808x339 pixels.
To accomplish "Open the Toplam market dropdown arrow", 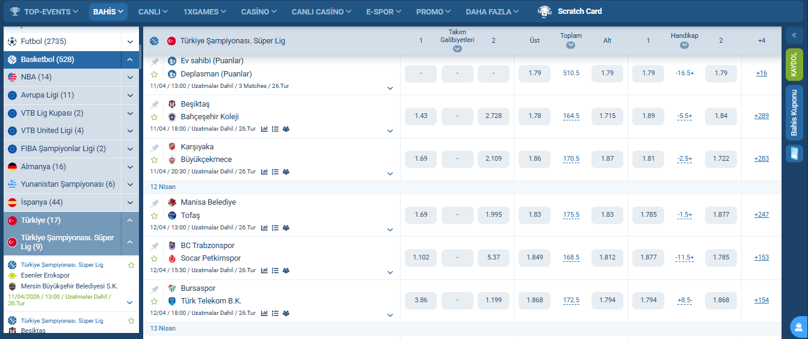I will pos(570,45).
